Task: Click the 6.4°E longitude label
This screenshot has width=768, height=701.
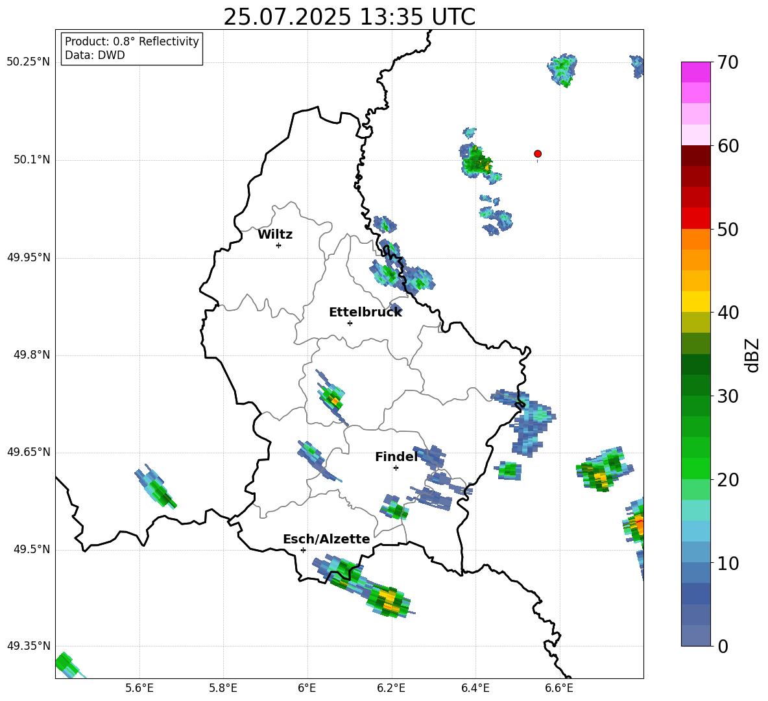Action: click(x=475, y=688)
